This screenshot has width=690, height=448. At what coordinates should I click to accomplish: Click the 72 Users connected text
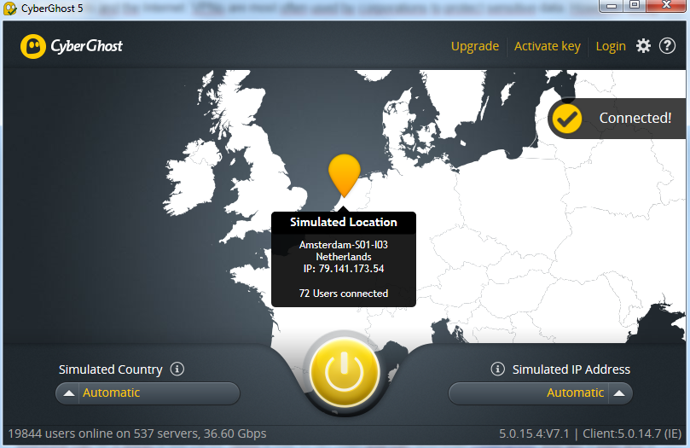[x=344, y=293]
